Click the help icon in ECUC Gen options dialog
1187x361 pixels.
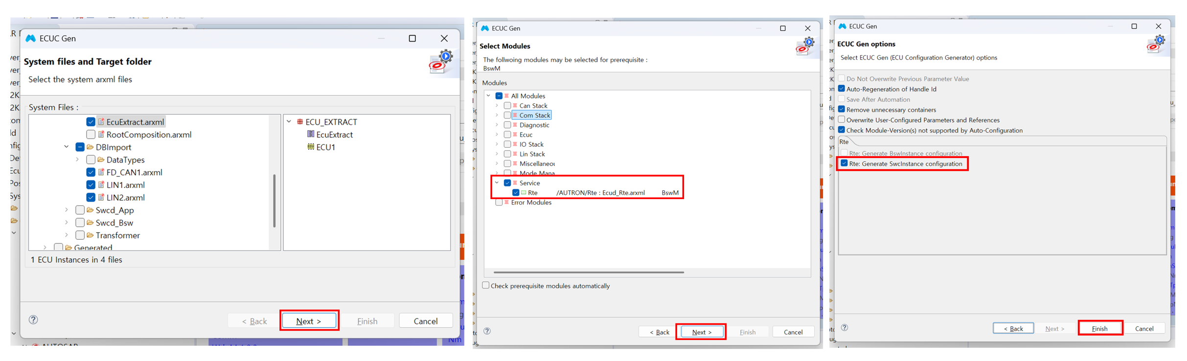[845, 327]
